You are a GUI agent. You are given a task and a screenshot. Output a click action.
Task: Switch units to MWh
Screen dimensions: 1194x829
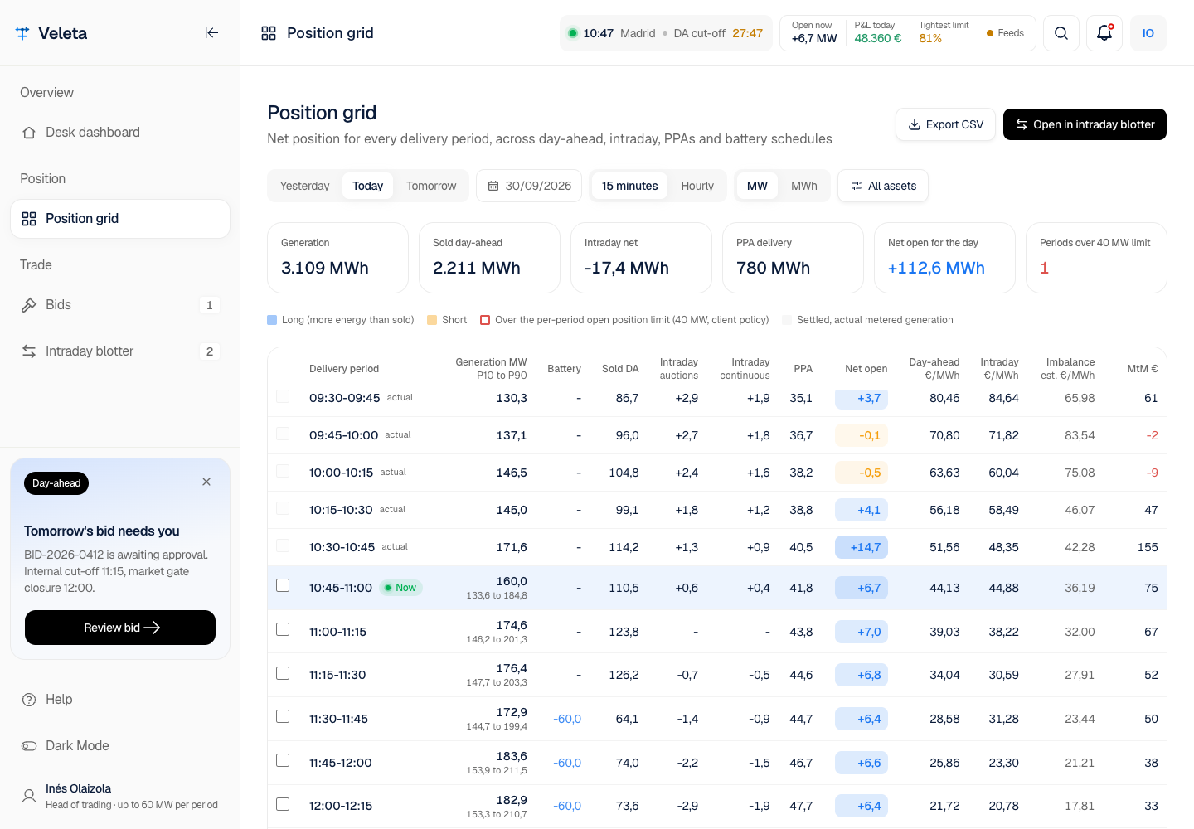coord(804,186)
